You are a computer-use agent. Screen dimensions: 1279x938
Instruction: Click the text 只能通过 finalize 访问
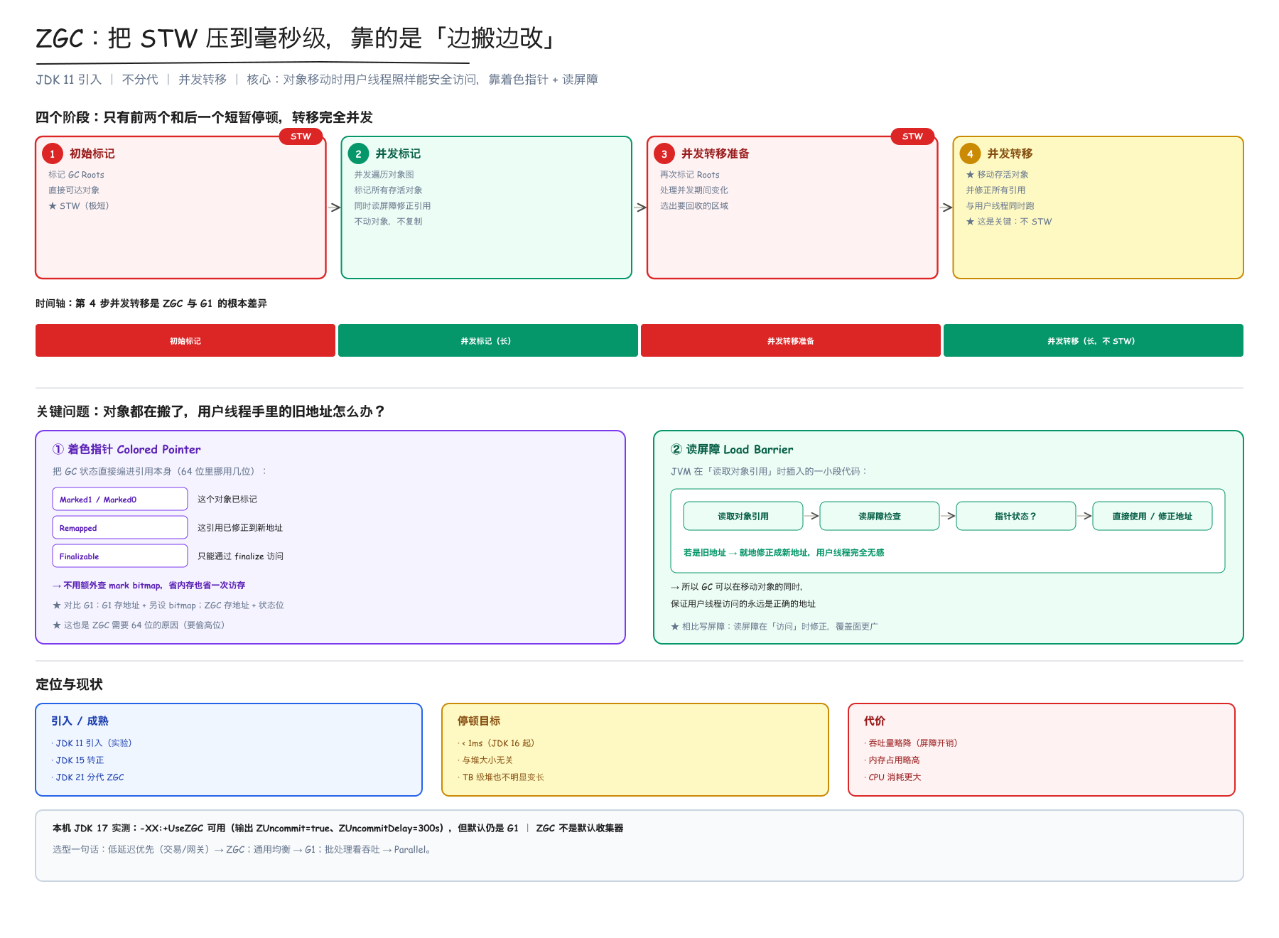click(240, 556)
